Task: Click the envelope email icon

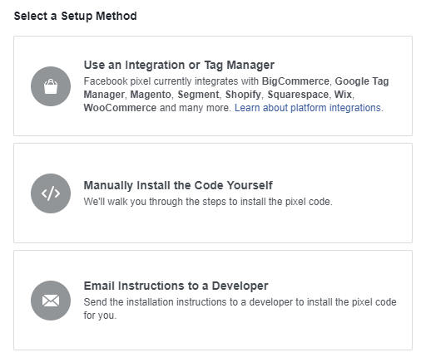Action: click(51, 301)
